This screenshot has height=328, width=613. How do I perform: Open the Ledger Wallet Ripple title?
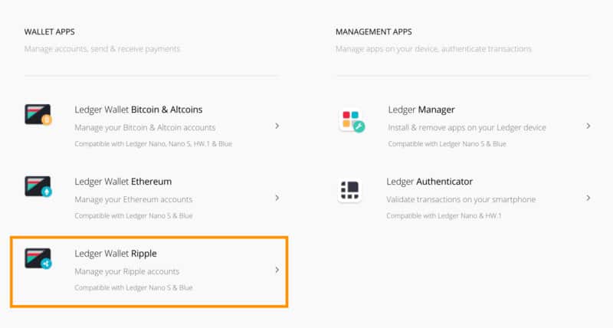click(116, 254)
